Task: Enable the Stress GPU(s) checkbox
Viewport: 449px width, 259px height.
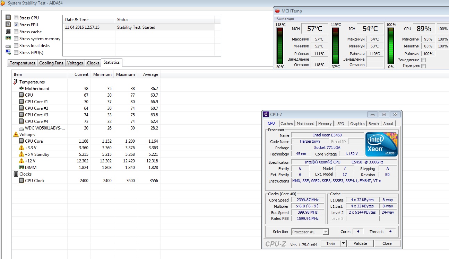Action: pos(16,52)
